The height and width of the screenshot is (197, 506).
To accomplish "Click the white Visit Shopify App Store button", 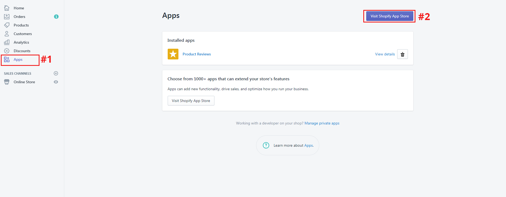I will point(191,101).
